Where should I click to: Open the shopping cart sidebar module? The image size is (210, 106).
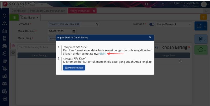tap(4, 61)
